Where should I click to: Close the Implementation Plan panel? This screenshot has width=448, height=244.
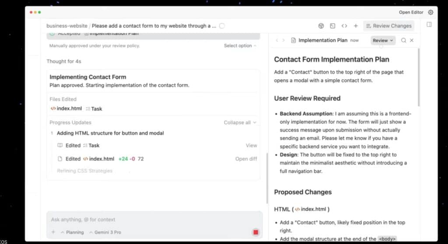click(412, 40)
